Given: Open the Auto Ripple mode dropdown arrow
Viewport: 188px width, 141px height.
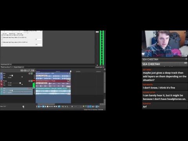Looking at the screenshot, I should click(95, 107).
